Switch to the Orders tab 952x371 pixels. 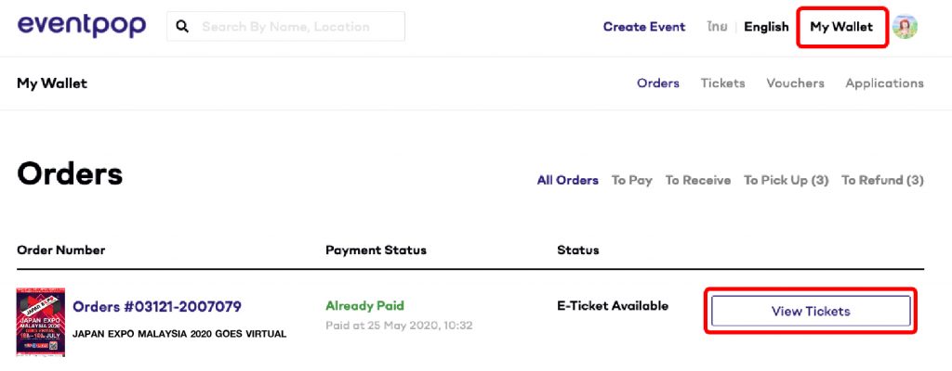click(x=658, y=83)
